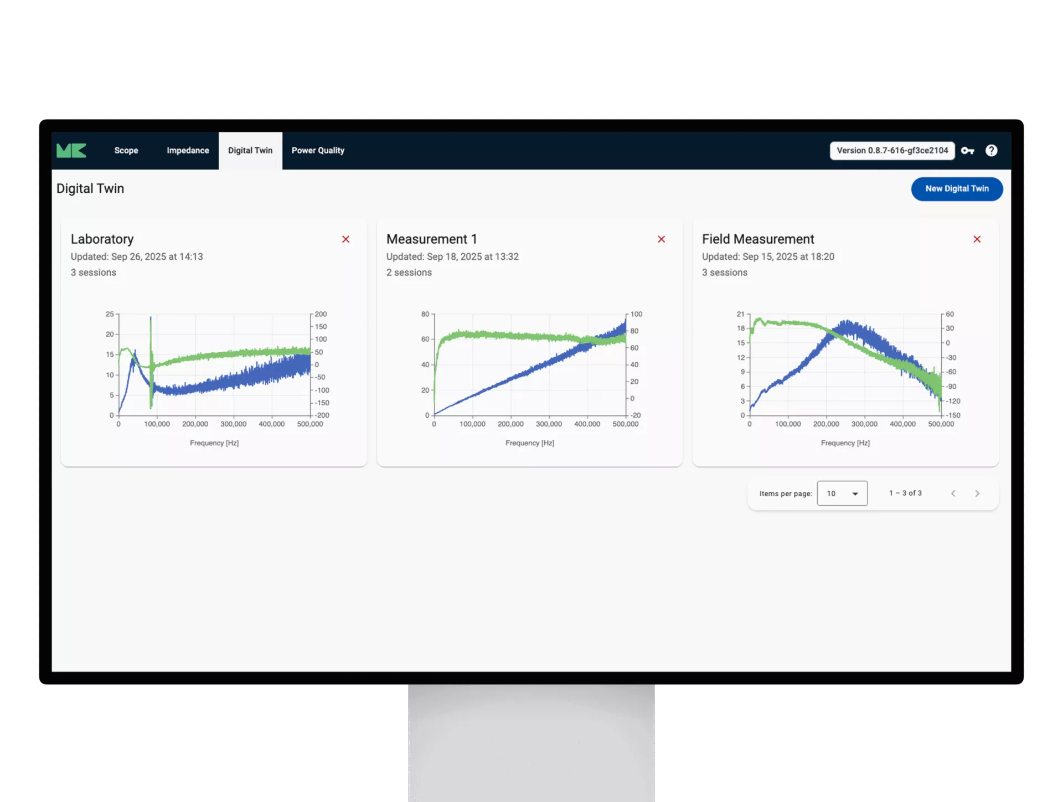1063x802 pixels.
Task: Click the green MK logo
Action: (71, 151)
